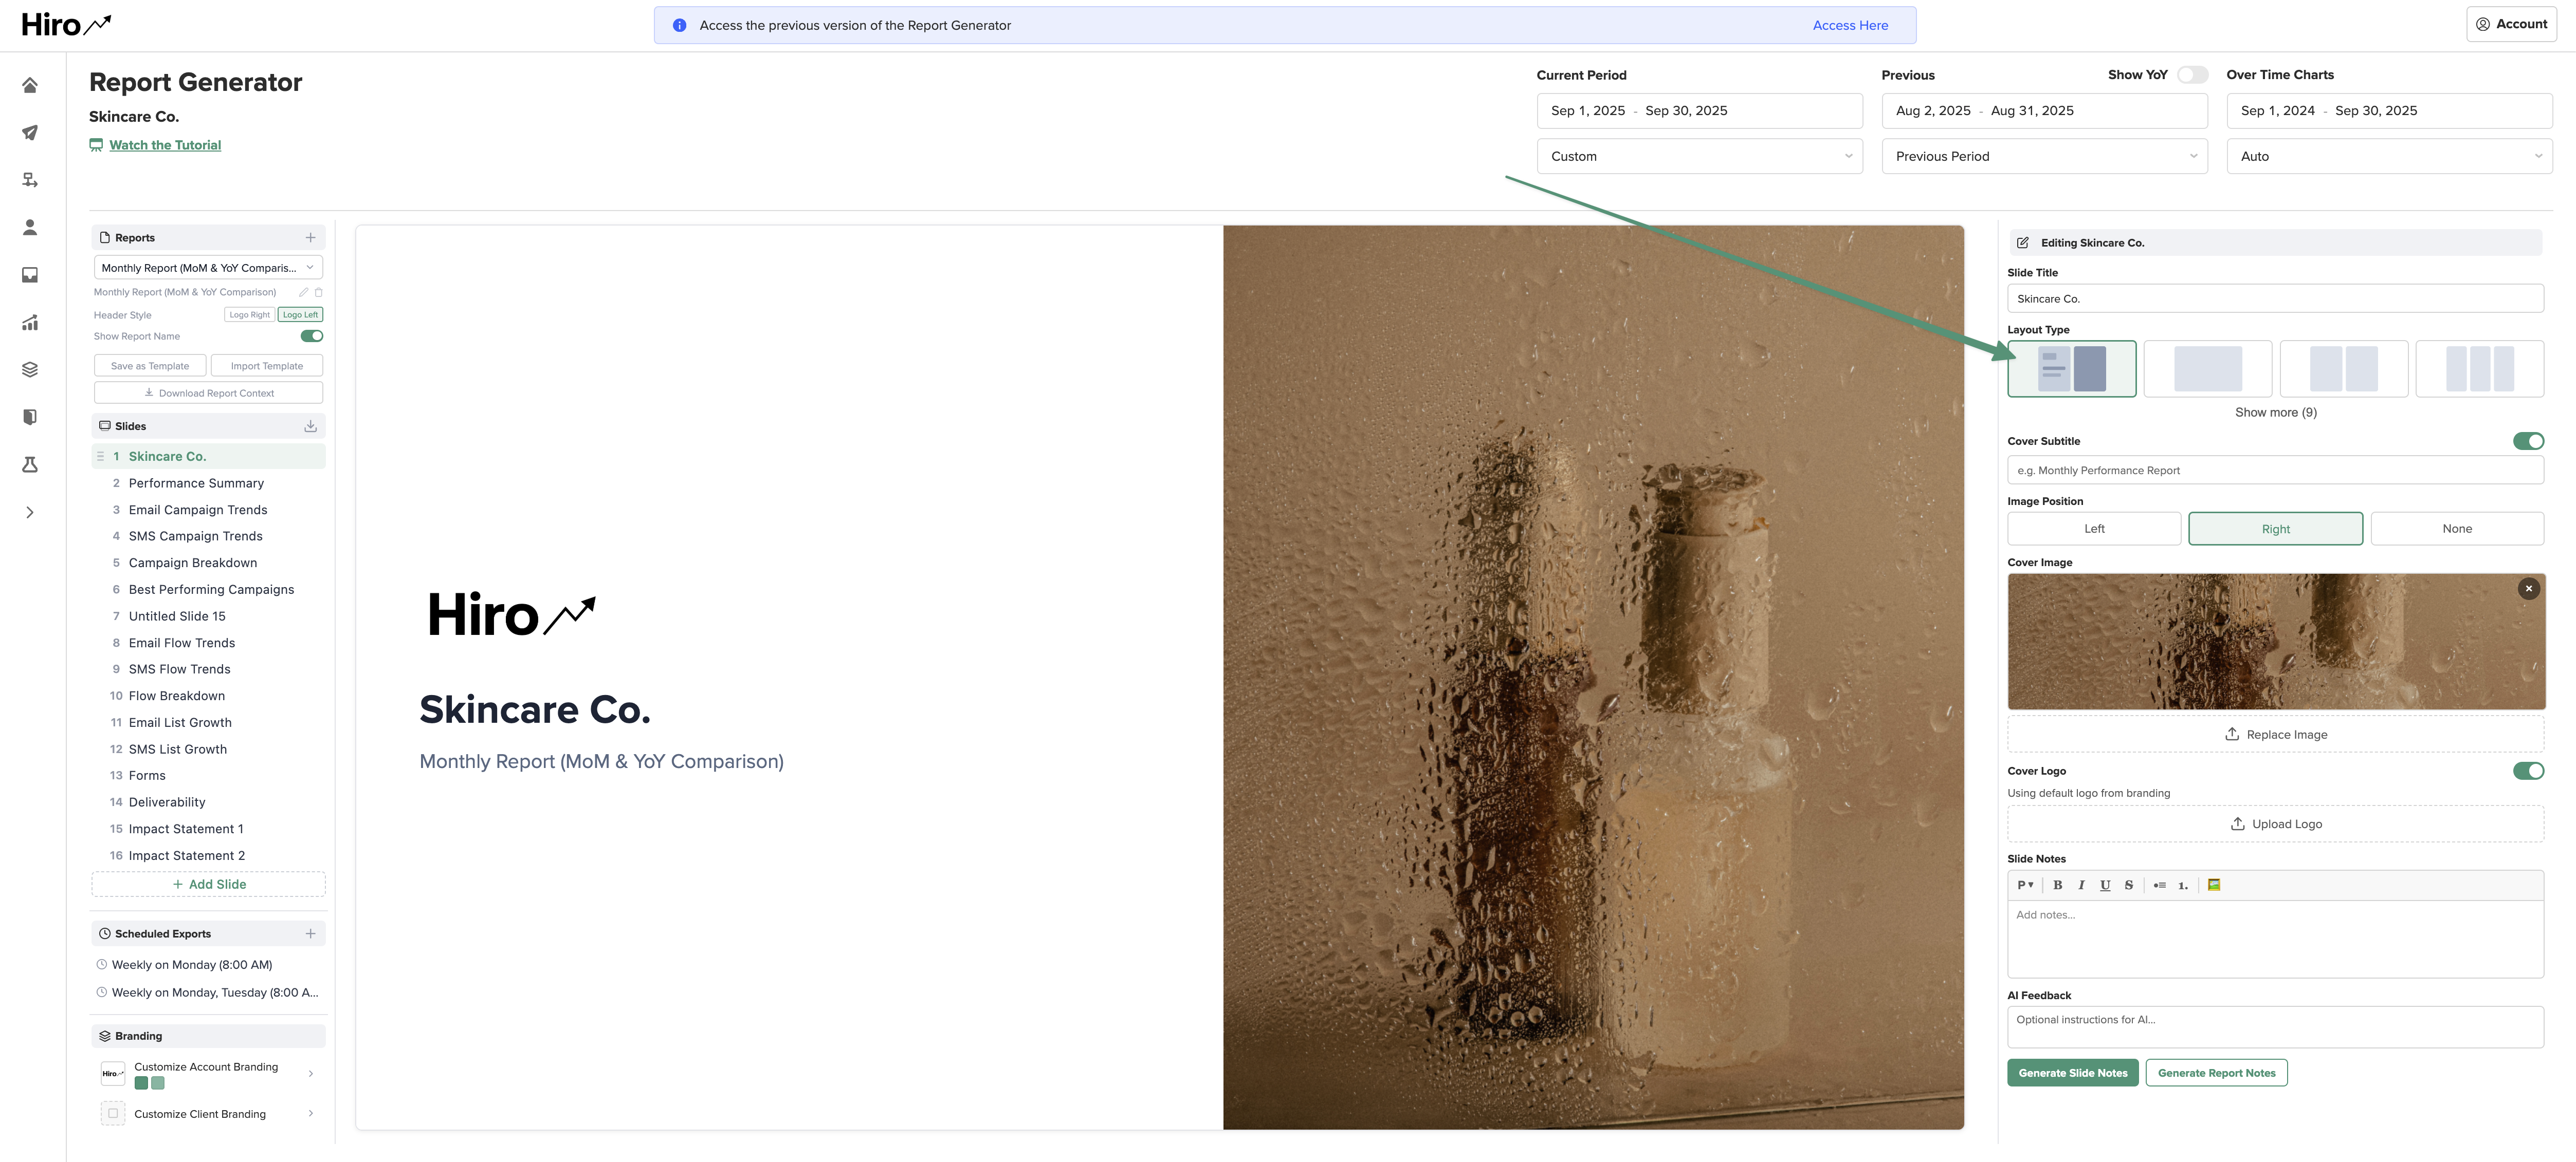Image resolution: width=2576 pixels, height=1162 pixels.
Task: Apply underline formatting in Slide Notes
Action: tap(2105, 885)
